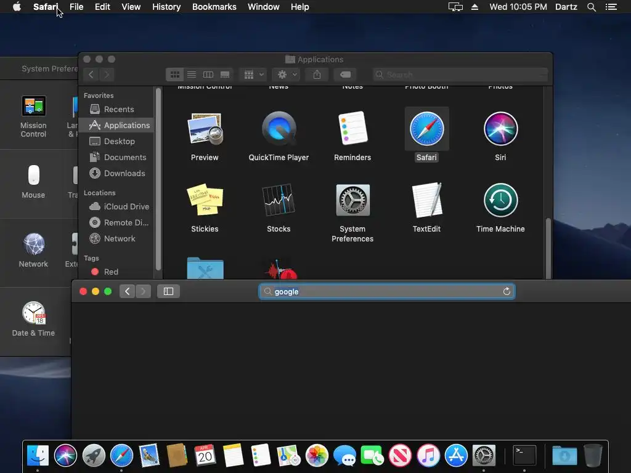This screenshot has width=631, height=473.
Task: Open the History menu
Action: pos(166,7)
